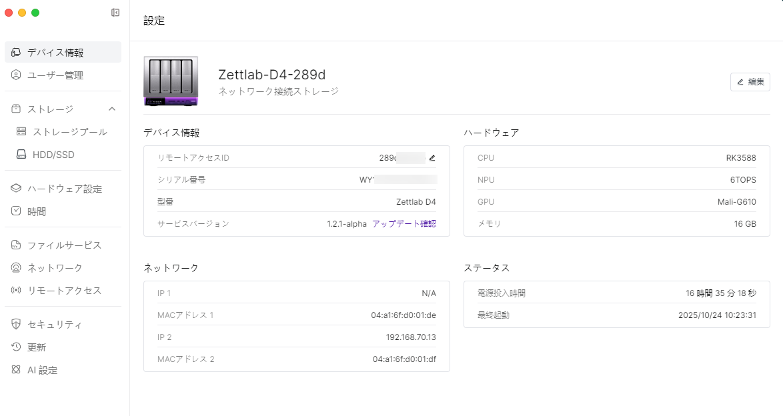783x416 pixels.
Task: Open ユーザー管理 via its user icon
Action: pos(17,75)
